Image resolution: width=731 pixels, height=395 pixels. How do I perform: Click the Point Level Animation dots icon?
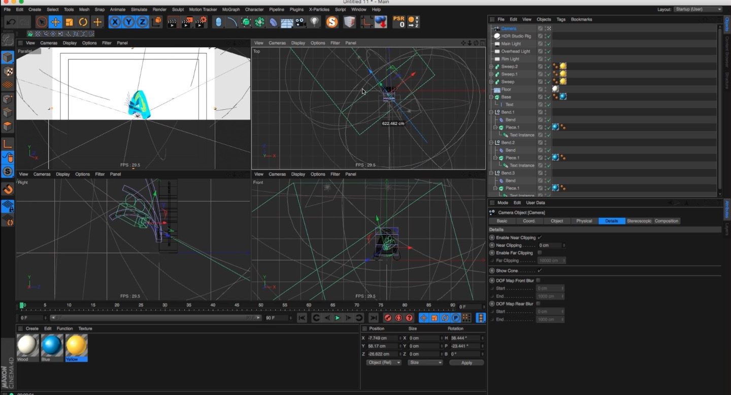[467, 318]
